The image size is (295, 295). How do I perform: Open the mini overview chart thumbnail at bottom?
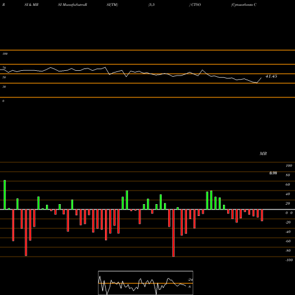click(x=146, y=283)
